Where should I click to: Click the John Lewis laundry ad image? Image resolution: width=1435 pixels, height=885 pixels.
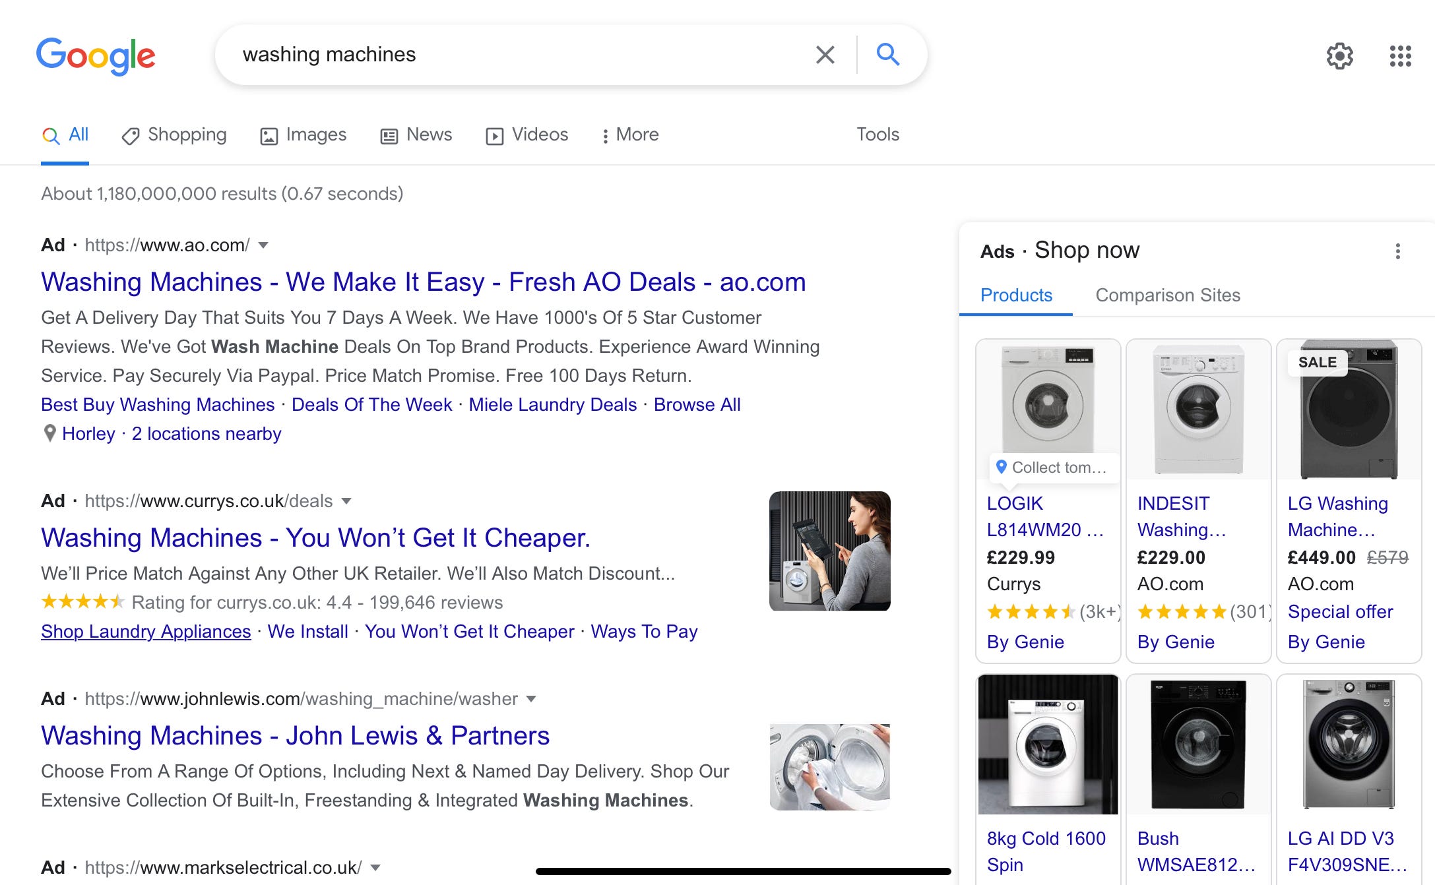point(830,767)
